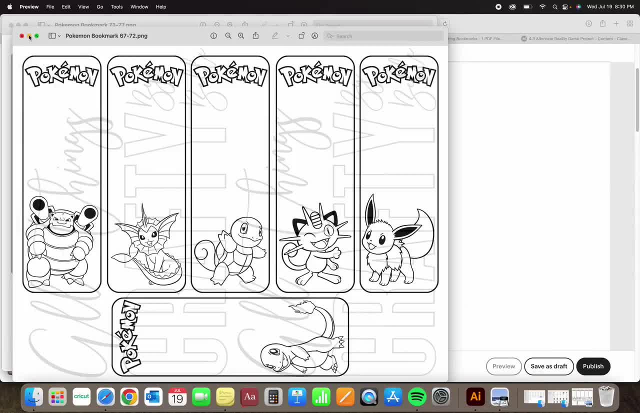Show tab overview in the browser window
This screenshot has height=413, width=640.
coord(630,23)
